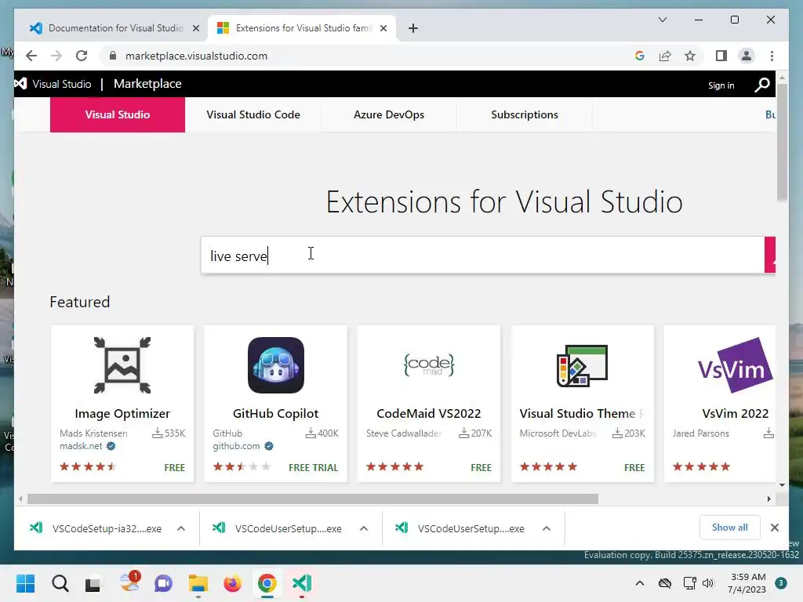
Task: Close the Documentation for Visual Studio tab
Action: [195, 28]
